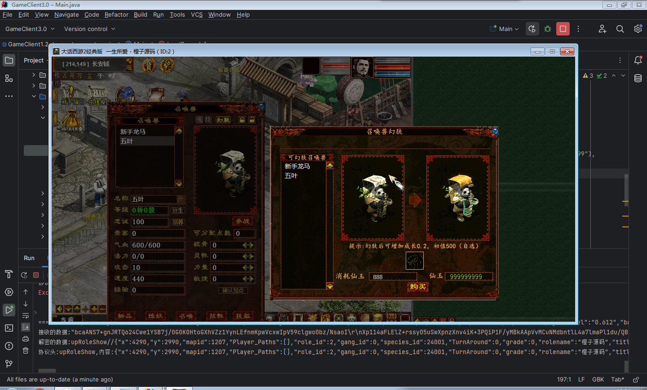Open the Refactor menu
Viewport: 647px width, 390px height.
pyautogui.click(x=116, y=14)
